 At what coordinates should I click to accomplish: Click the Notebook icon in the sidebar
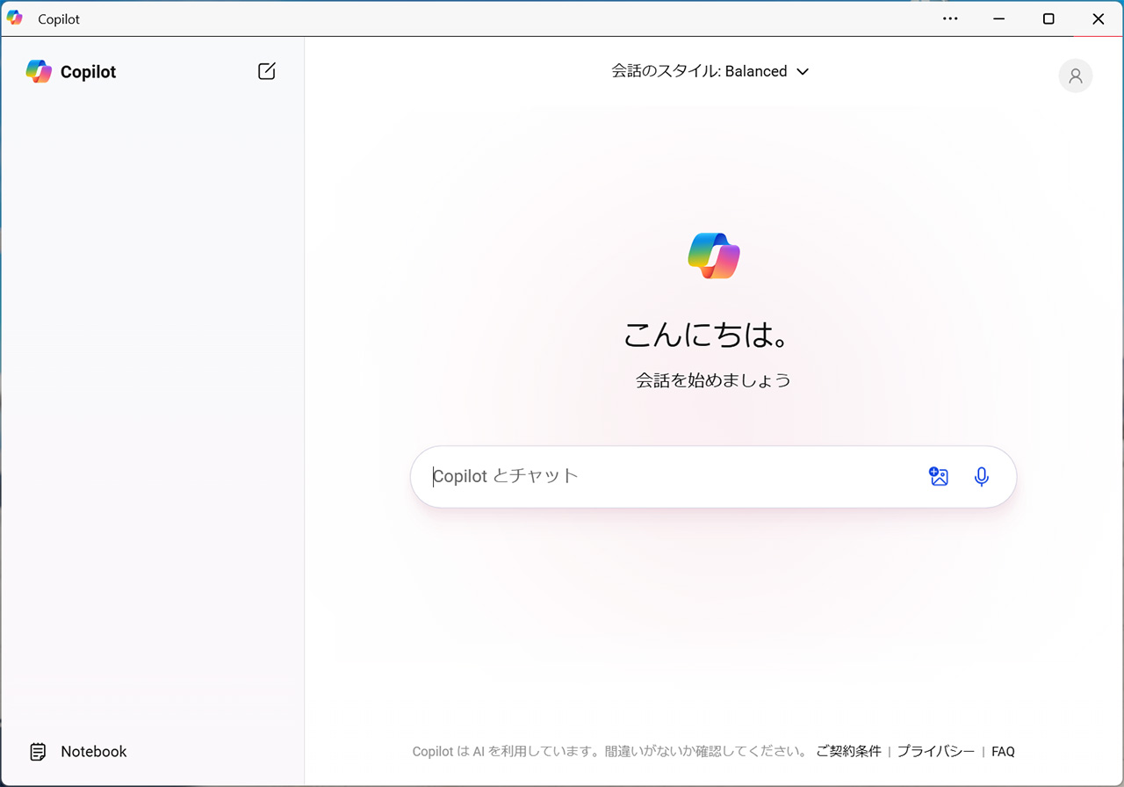38,752
